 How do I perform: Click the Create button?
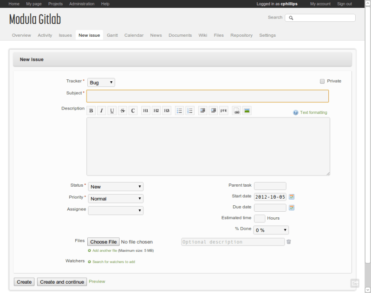click(x=24, y=282)
